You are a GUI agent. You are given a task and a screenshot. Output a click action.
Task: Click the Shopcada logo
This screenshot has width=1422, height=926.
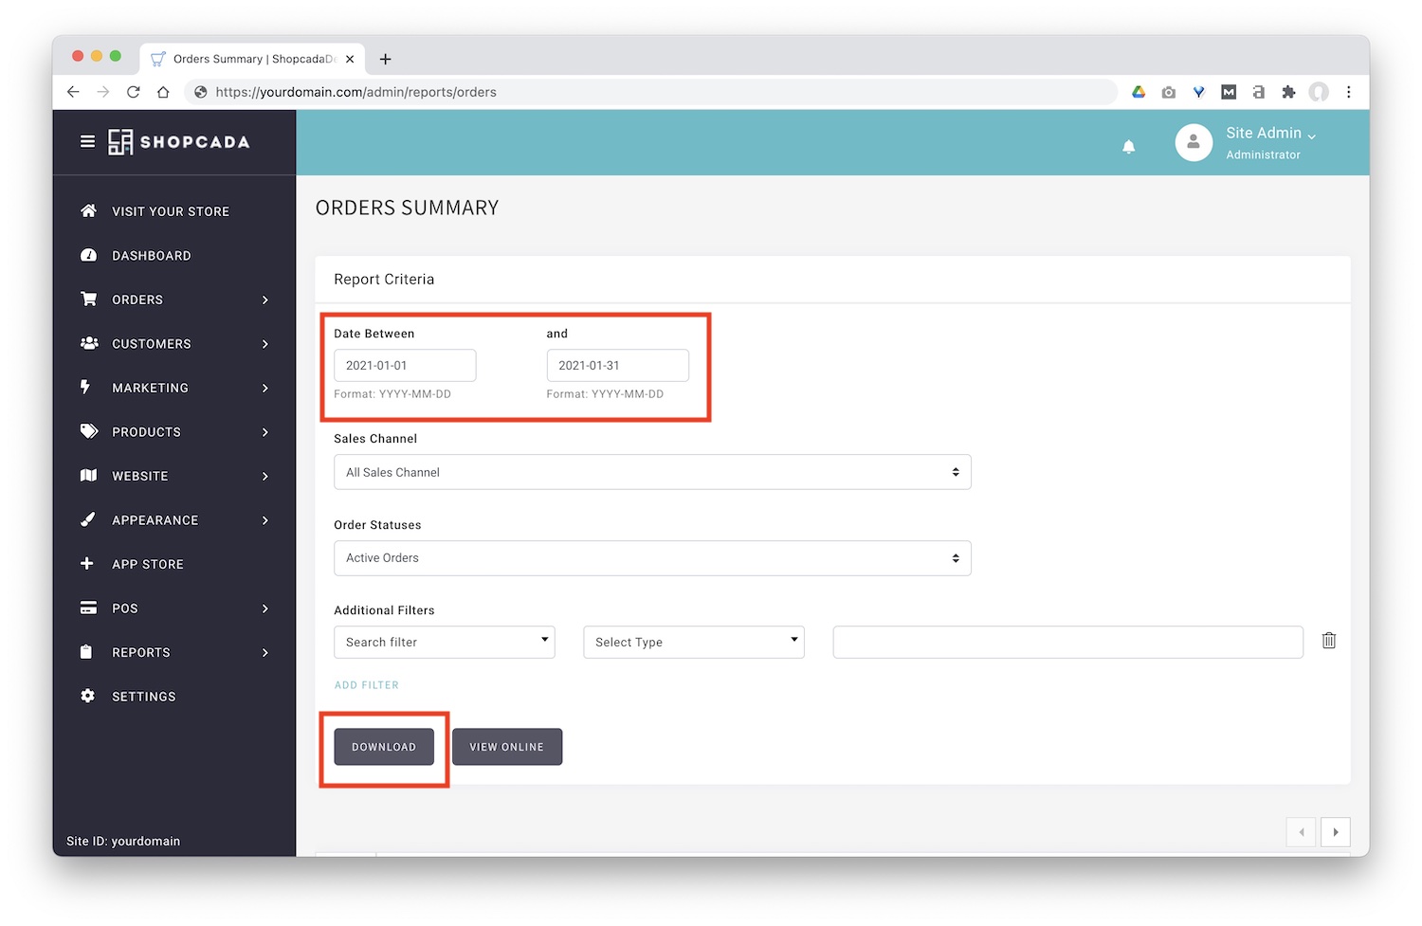[x=178, y=142]
